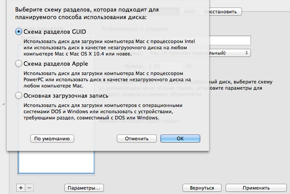Select the partition layout block

[x=56, y=162]
